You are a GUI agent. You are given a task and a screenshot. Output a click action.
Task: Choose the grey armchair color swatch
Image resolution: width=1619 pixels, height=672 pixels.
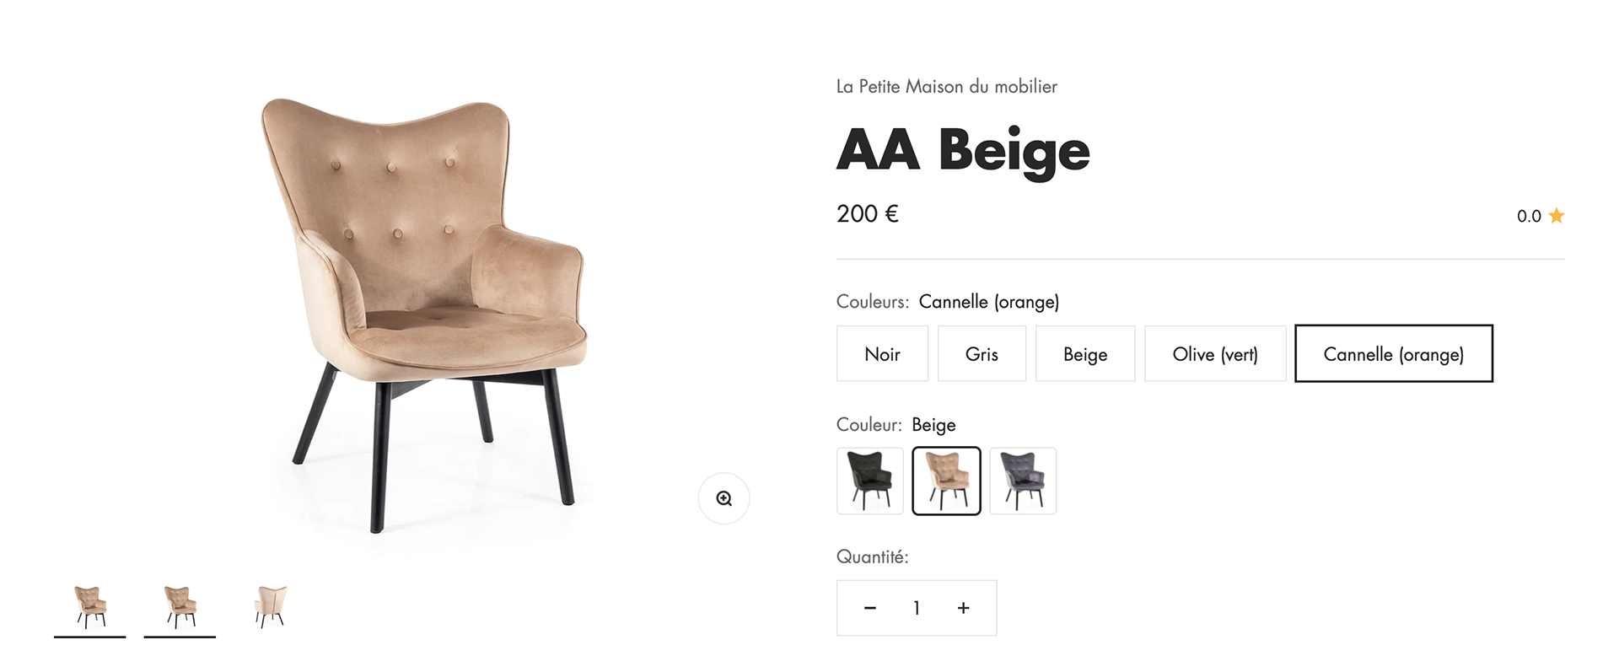point(1023,481)
